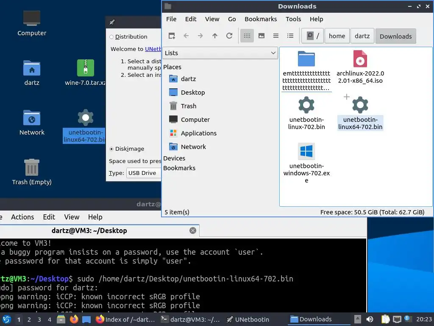434x326 pixels.
Task: Open the UNetbootin homepage link
Action: (153, 49)
